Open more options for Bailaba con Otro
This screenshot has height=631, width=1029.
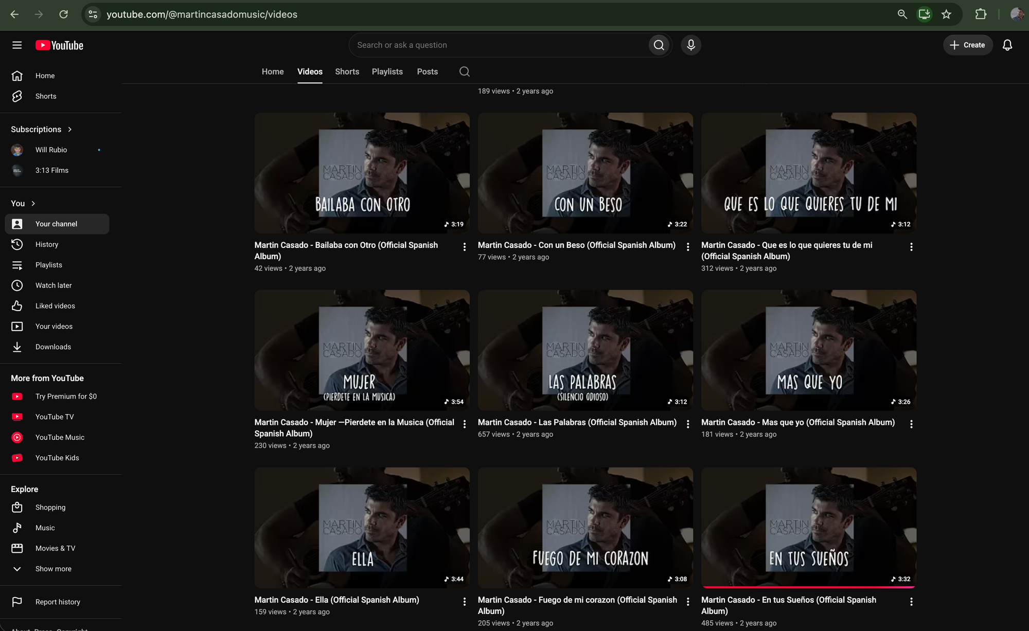tap(465, 247)
